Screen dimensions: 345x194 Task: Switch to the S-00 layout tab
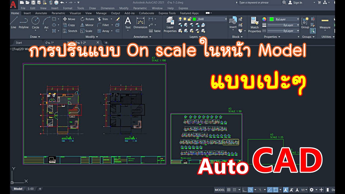tap(31, 189)
